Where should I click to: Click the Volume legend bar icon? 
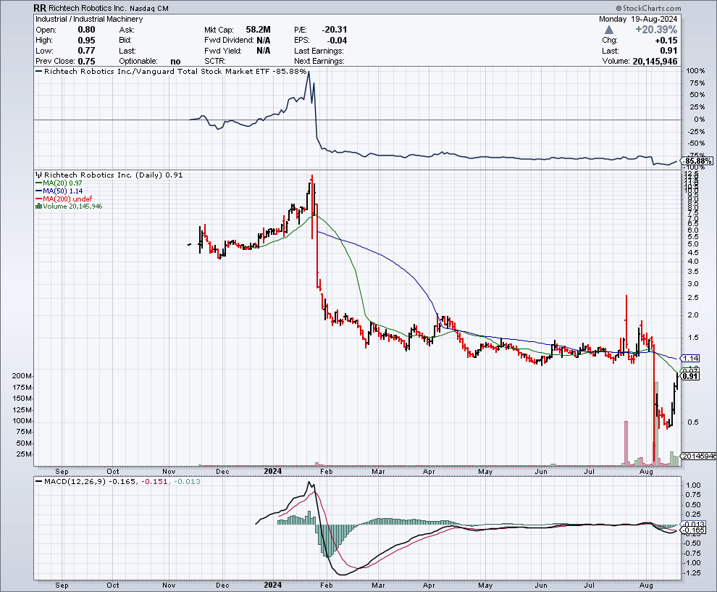(x=39, y=207)
